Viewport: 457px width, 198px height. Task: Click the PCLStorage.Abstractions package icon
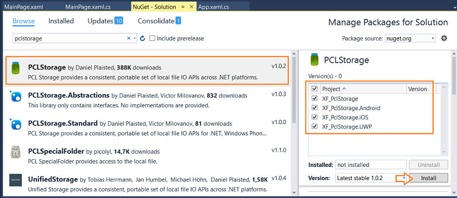[15, 96]
